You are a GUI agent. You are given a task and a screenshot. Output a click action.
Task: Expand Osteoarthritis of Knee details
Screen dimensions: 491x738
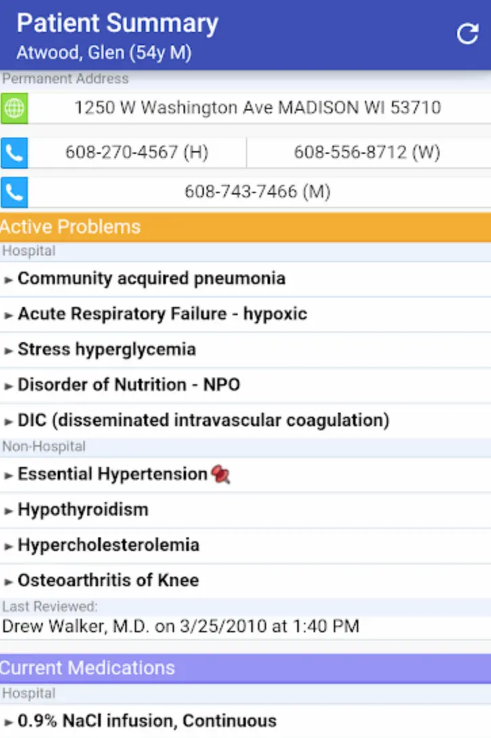click(x=107, y=580)
